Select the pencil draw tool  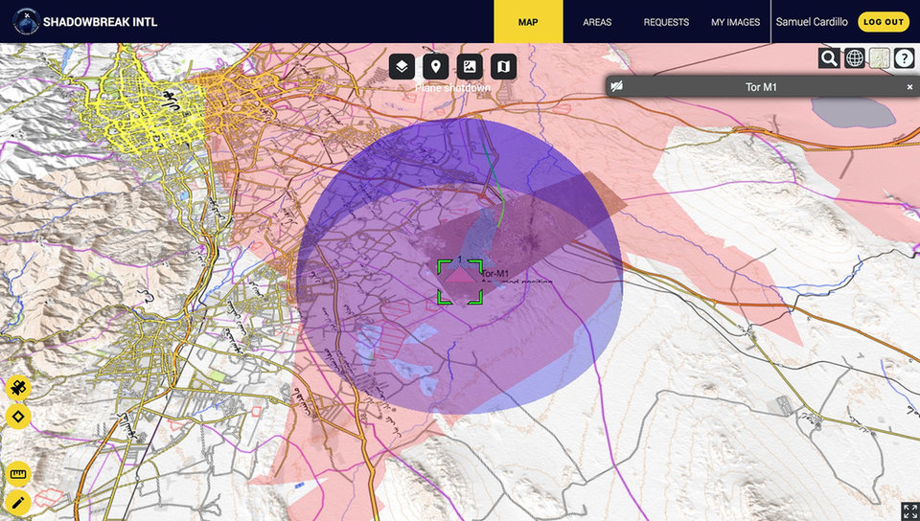(x=18, y=502)
